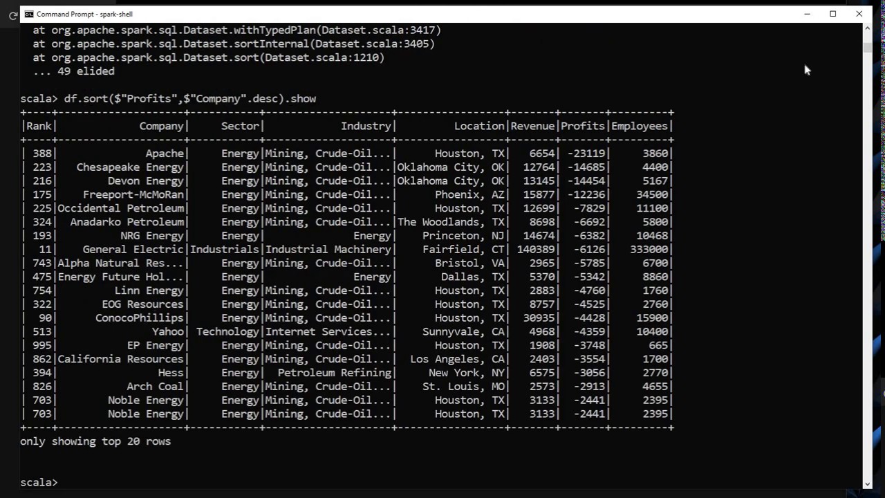
Task: Close the spark-shell Command Prompt window
Action: pyautogui.click(x=859, y=14)
